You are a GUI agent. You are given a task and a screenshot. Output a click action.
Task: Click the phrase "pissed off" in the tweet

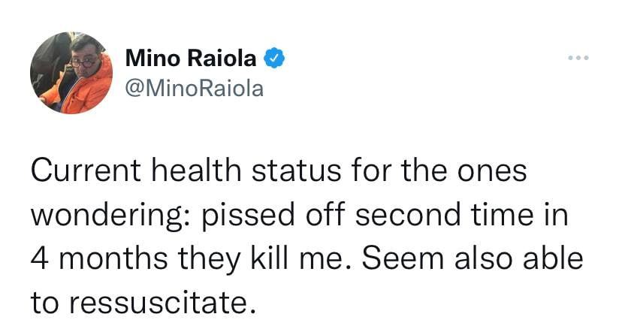(273, 214)
